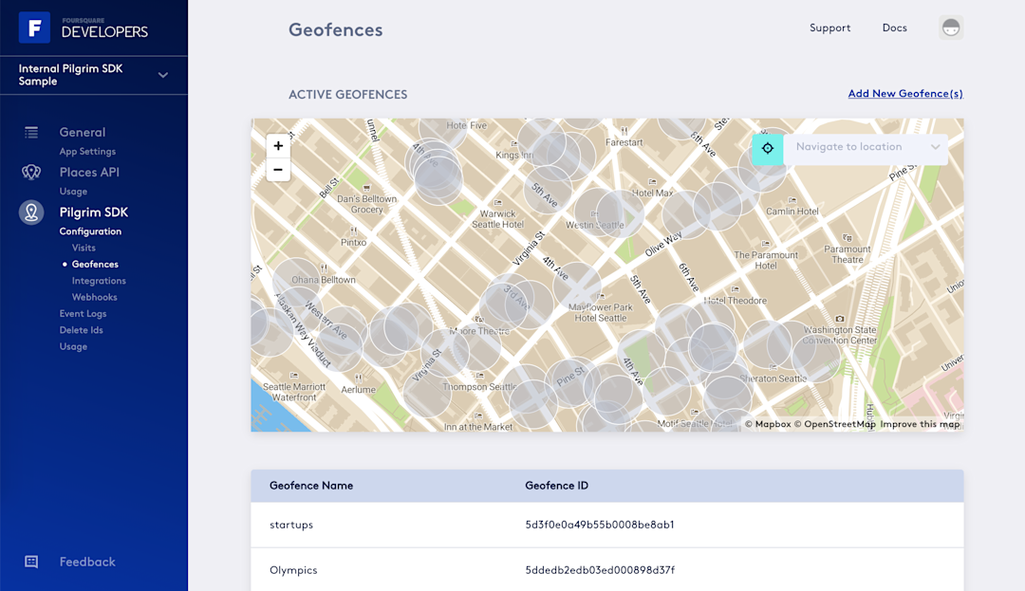Screen dimensions: 1025x591
Task: Open the Docs link
Action: pyautogui.click(x=894, y=28)
